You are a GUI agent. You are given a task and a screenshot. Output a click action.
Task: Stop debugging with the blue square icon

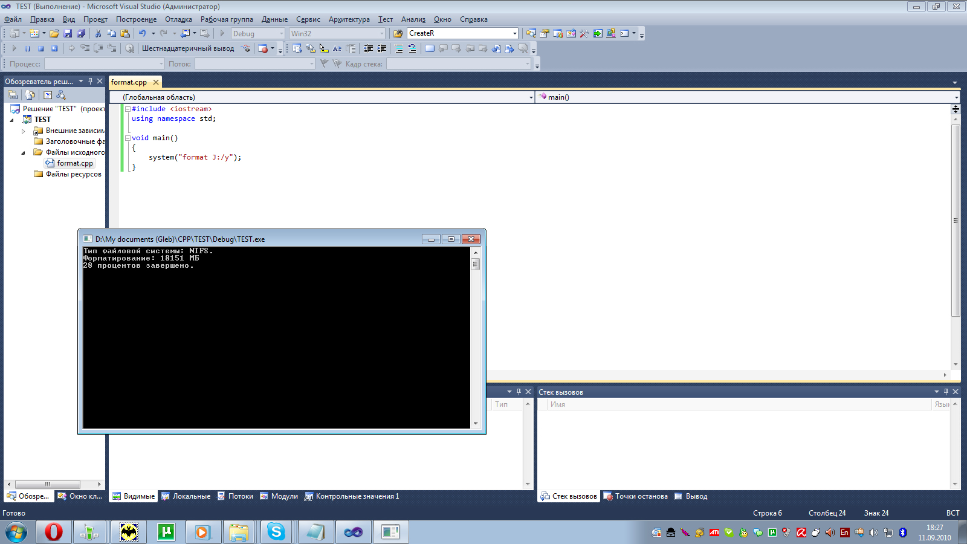coord(40,48)
